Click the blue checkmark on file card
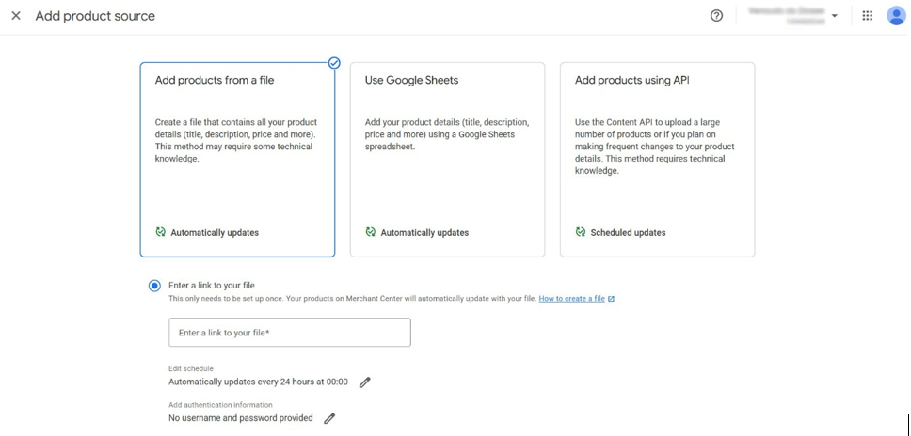 334,63
